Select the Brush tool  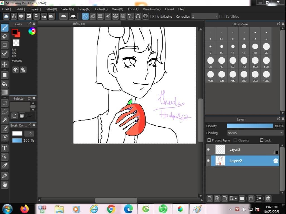pyautogui.click(x=4, y=28)
